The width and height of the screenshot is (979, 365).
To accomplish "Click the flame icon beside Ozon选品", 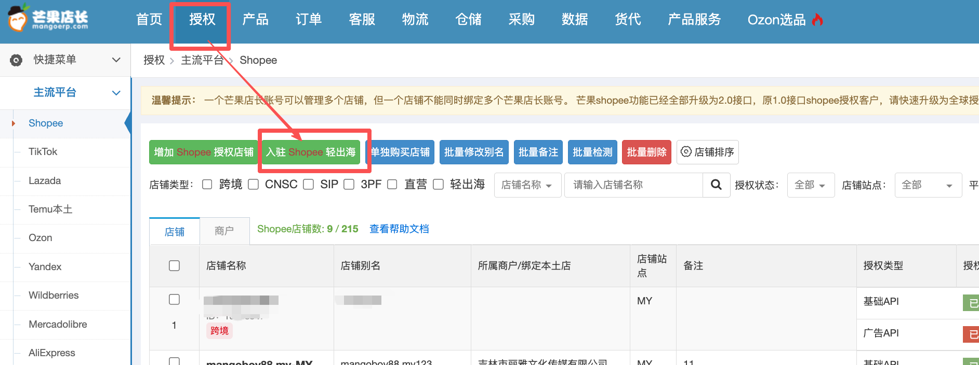I will 818,20.
